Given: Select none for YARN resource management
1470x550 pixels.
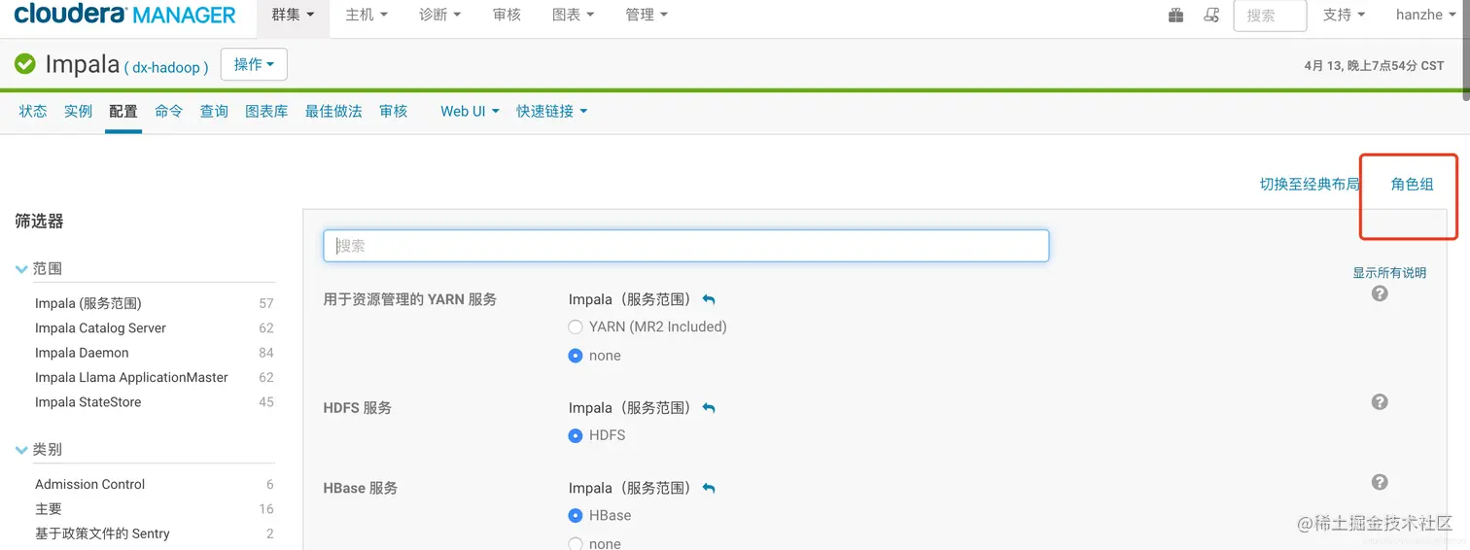Looking at the screenshot, I should pyautogui.click(x=576, y=356).
